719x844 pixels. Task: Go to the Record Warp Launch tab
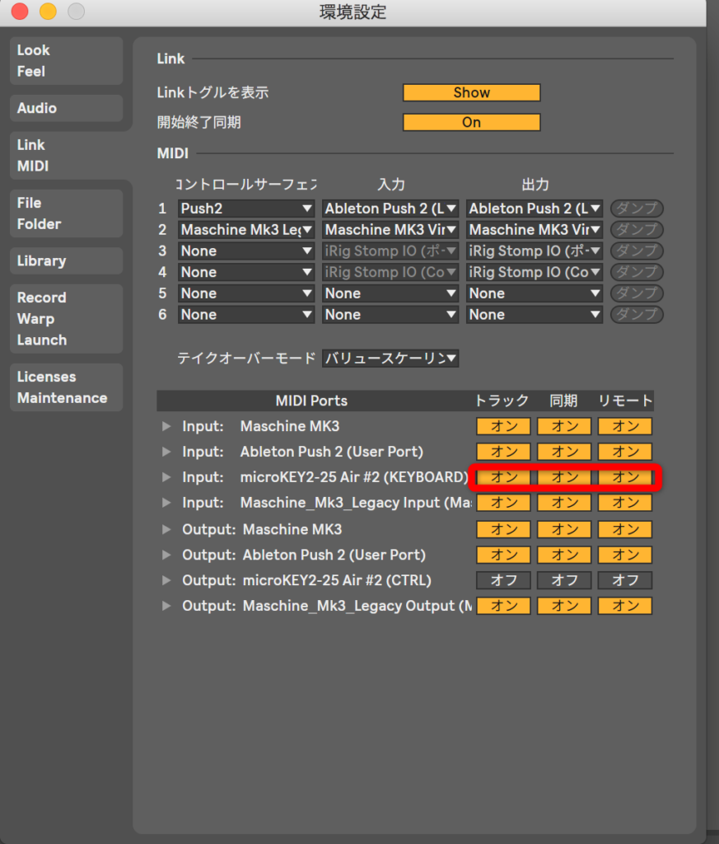click(x=66, y=319)
